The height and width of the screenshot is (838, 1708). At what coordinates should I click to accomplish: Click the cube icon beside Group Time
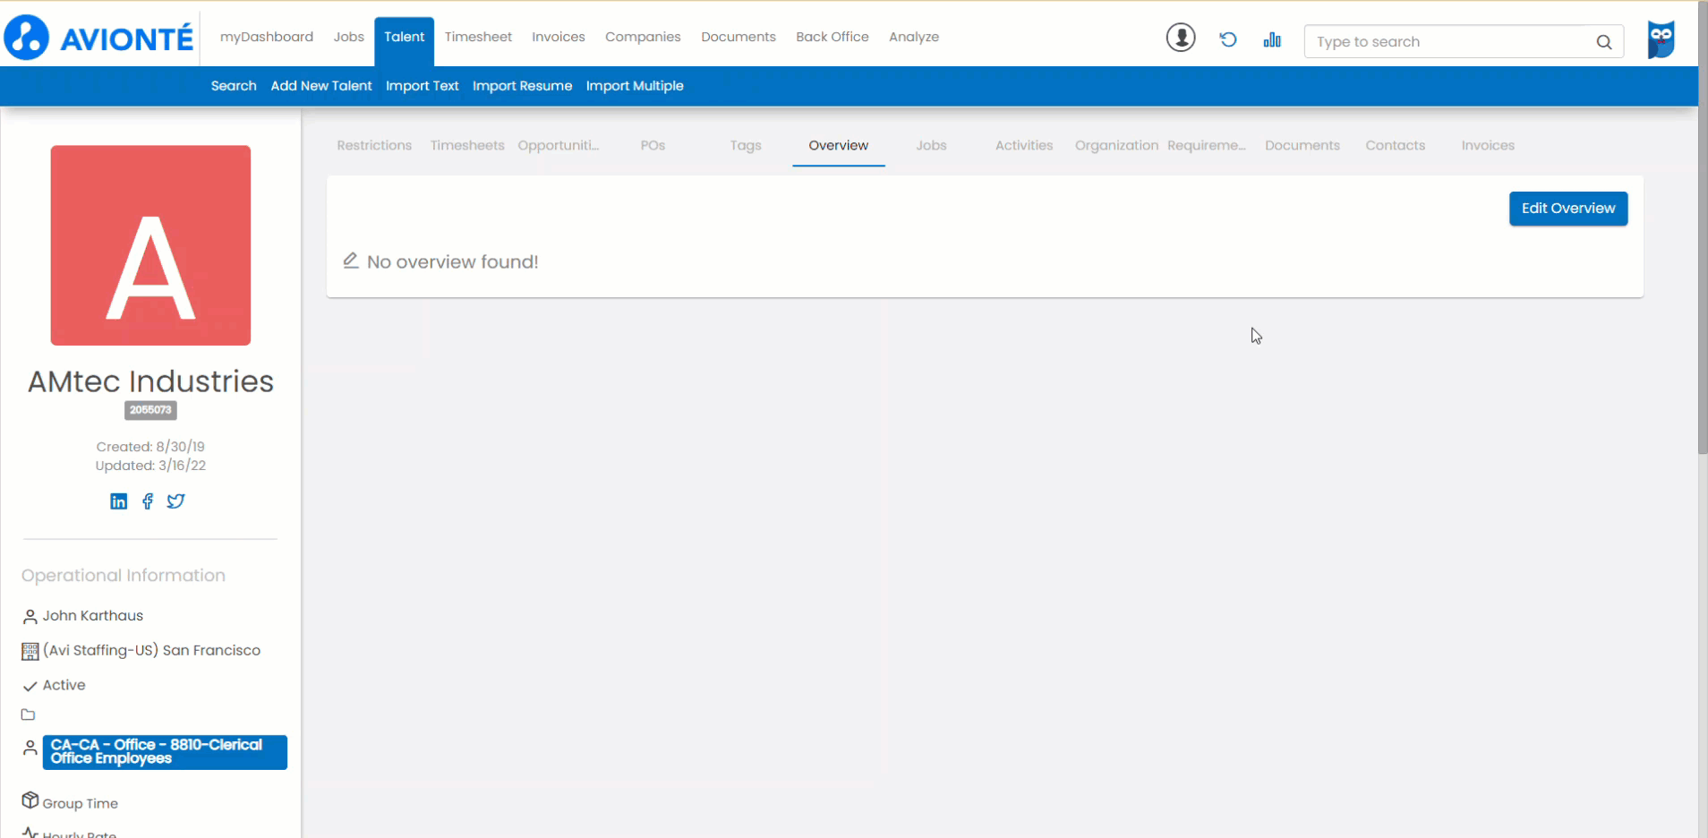[x=30, y=800]
